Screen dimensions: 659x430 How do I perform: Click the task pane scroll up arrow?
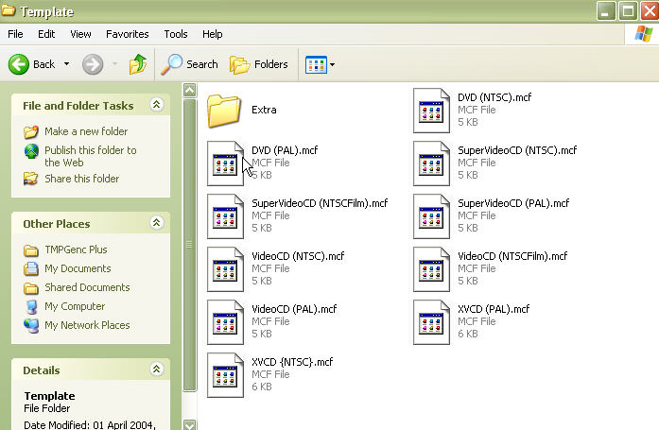tap(189, 91)
